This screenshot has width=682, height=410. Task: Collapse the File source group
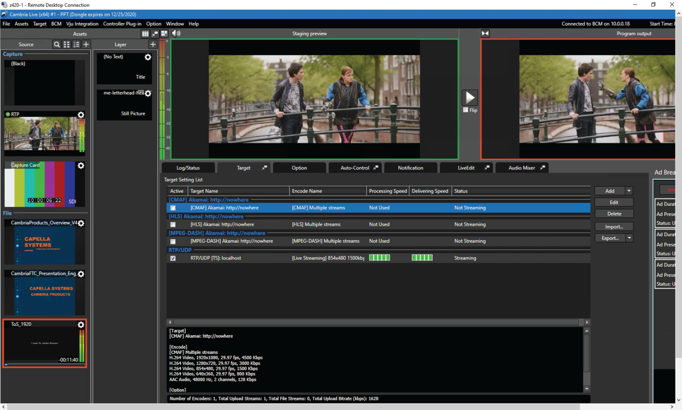(x=7, y=213)
